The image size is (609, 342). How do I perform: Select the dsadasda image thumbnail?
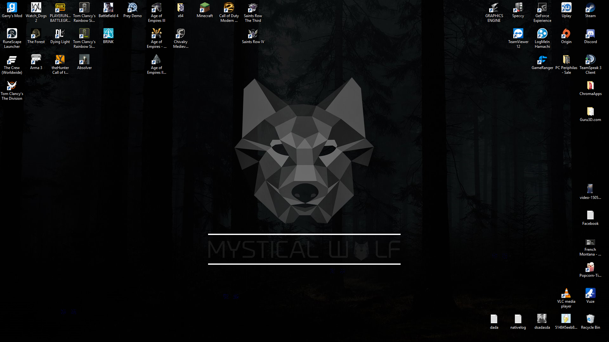[542, 319]
